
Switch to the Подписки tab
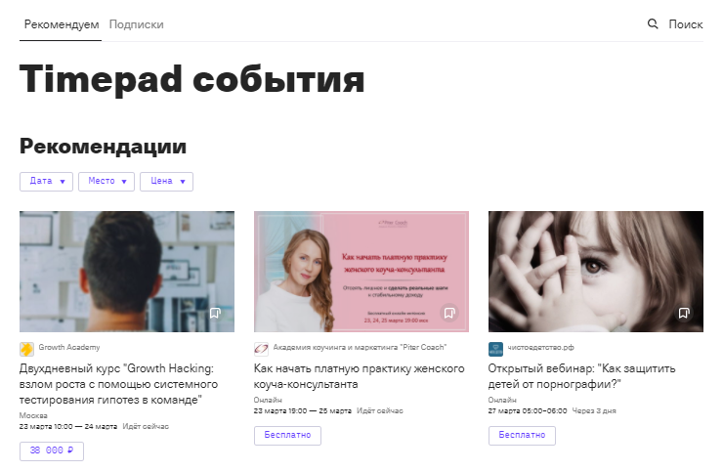coord(136,24)
